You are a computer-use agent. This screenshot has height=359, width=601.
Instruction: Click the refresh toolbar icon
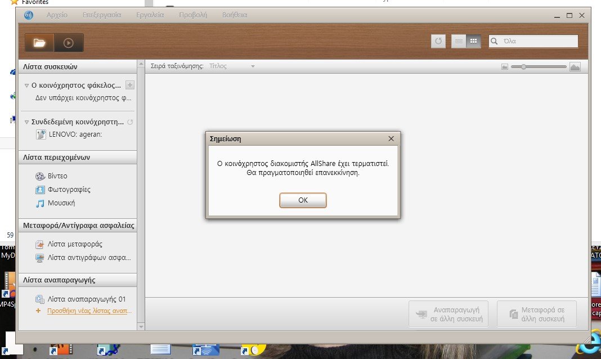tap(438, 41)
